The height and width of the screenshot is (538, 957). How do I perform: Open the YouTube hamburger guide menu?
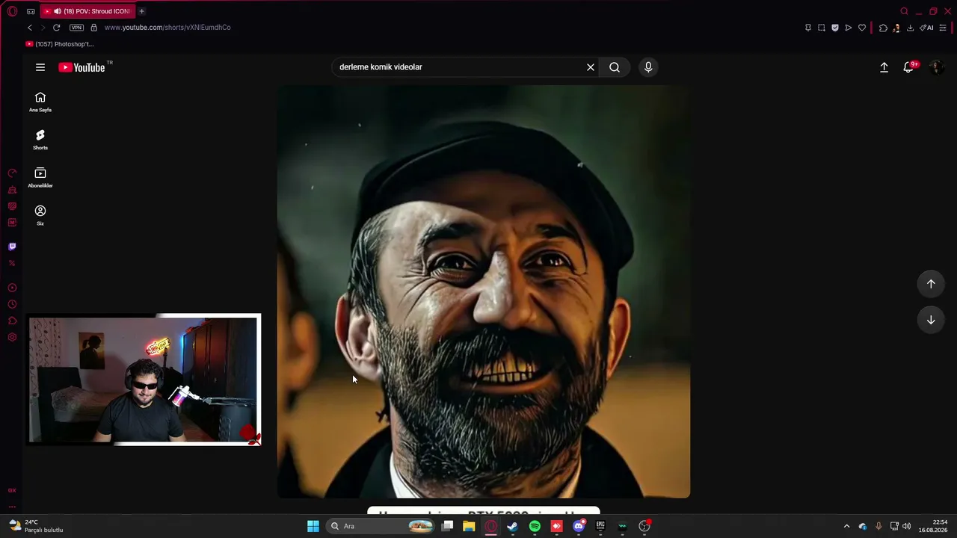click(x=40, y=67)
